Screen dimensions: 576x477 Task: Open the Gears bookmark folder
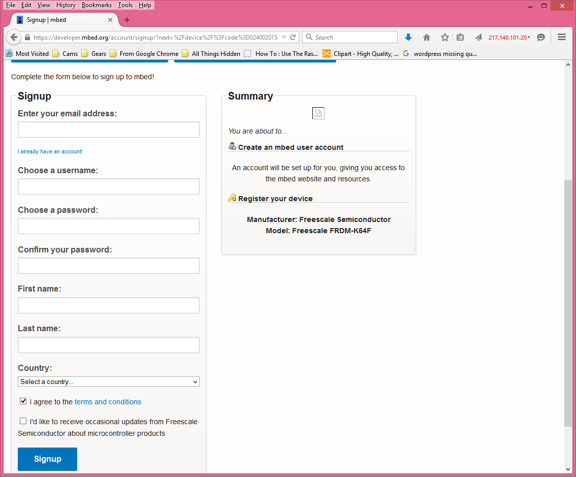(x=94, y=54)
